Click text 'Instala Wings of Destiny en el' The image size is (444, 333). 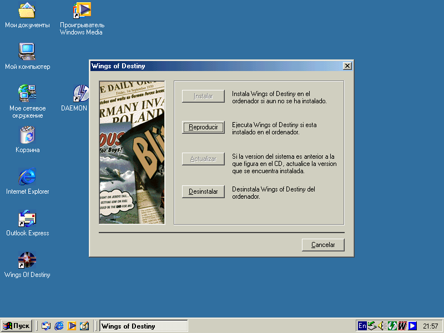pos(271,94)
